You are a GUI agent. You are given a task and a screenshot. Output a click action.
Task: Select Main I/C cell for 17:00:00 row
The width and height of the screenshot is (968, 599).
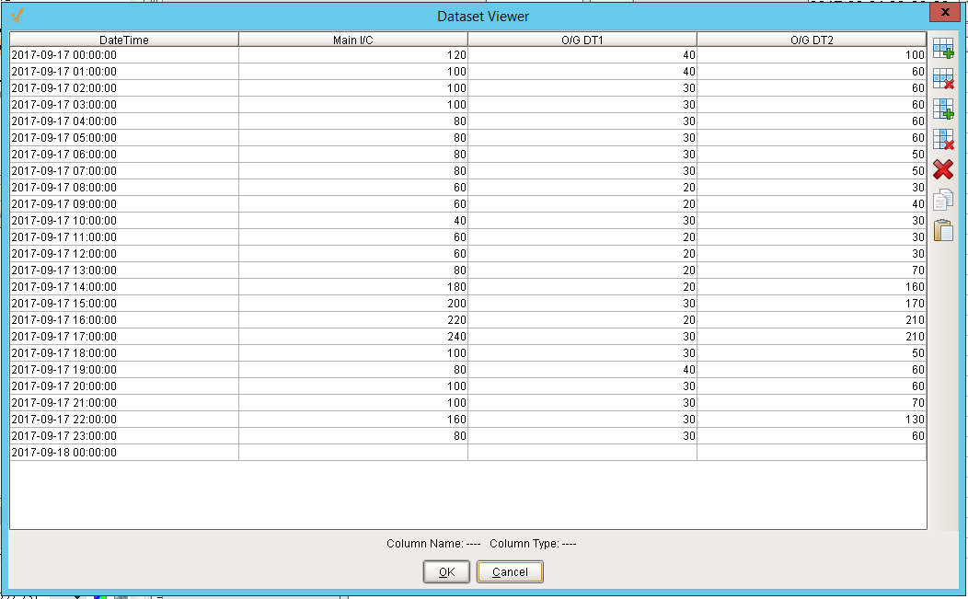353,337
